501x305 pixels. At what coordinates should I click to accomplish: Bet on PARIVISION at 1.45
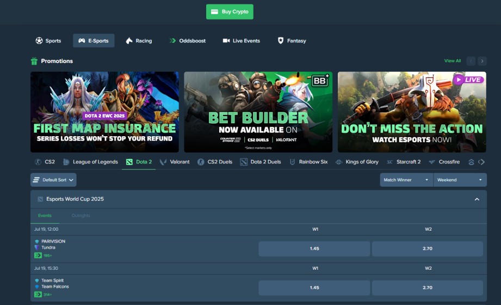point(314,249)
